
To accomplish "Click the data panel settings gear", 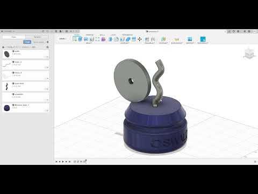I will click(x=48, y=42).
